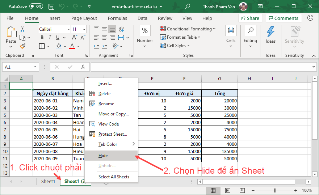This screenshot has height=195, width=319.
Task: Collapse the ribbon with the chevron
Action: 314,56
